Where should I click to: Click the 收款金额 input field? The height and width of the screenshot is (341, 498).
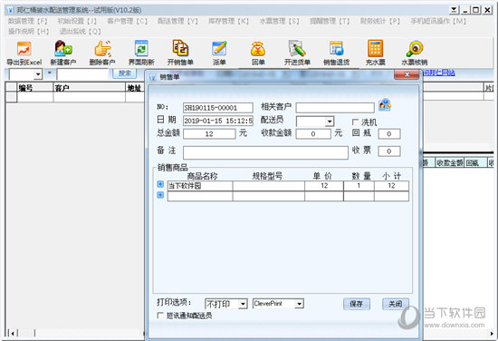(313, 134)
